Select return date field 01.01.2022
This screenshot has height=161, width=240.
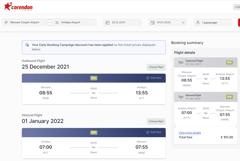pos(167,23)
